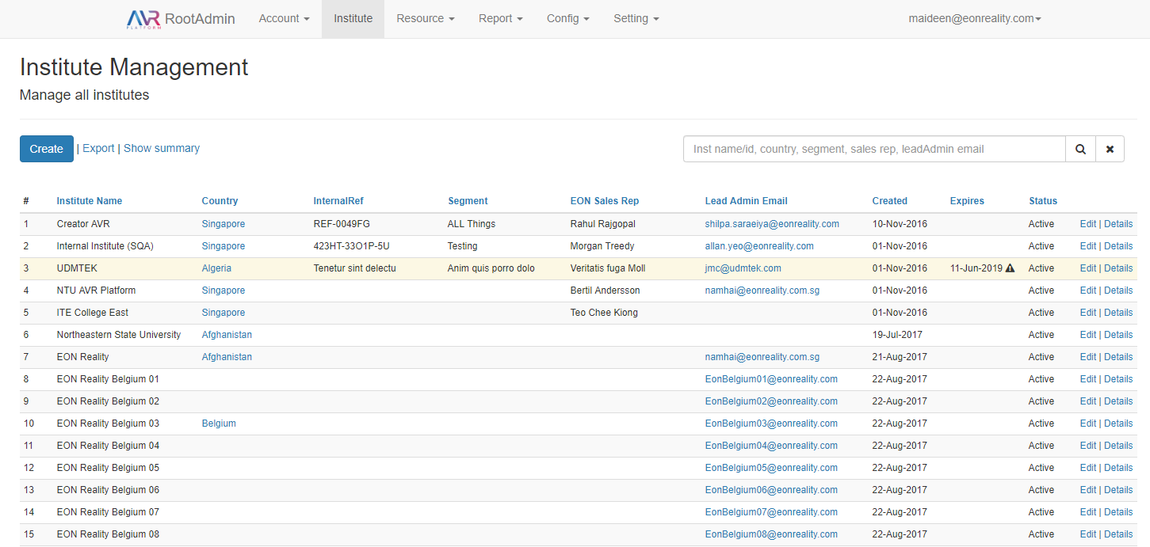Screen dimensions: 1150x547
Task: Edit EON Reality Belgium 06
Action: click(1088, 490)
